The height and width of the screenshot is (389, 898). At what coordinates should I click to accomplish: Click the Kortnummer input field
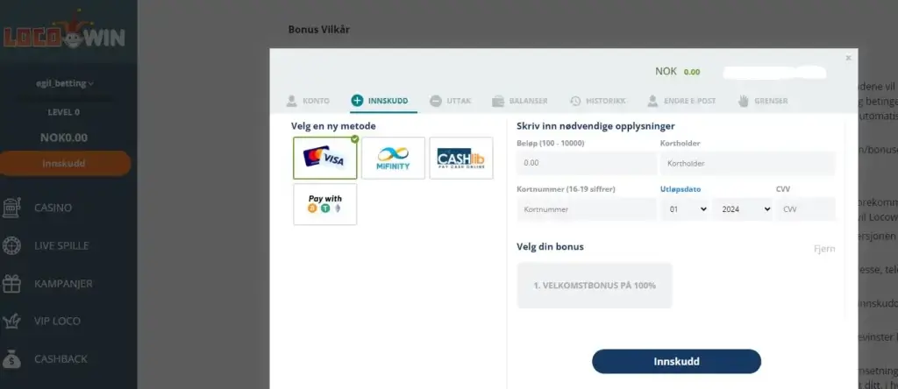coord(586,209)
